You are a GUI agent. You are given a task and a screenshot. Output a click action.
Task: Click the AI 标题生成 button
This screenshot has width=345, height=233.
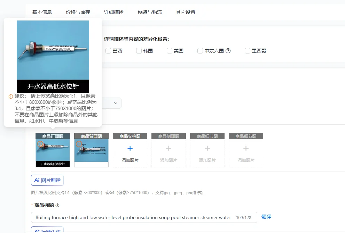(x=47, y=230)
